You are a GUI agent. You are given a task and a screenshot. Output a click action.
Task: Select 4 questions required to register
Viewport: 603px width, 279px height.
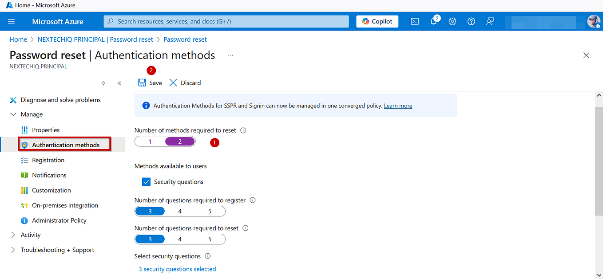180,211
